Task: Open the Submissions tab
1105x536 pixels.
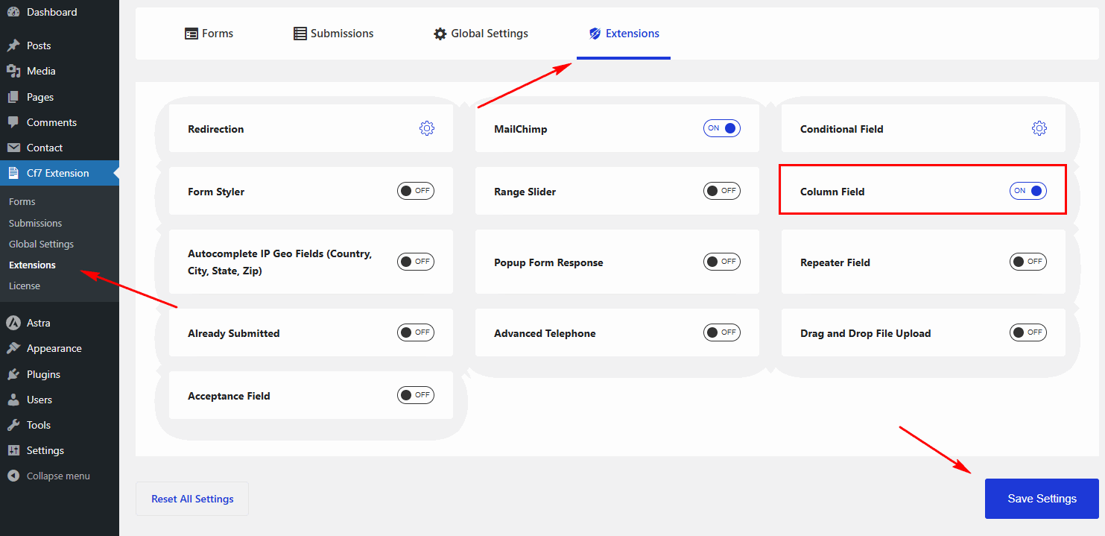Action: (x=333, y=34)
